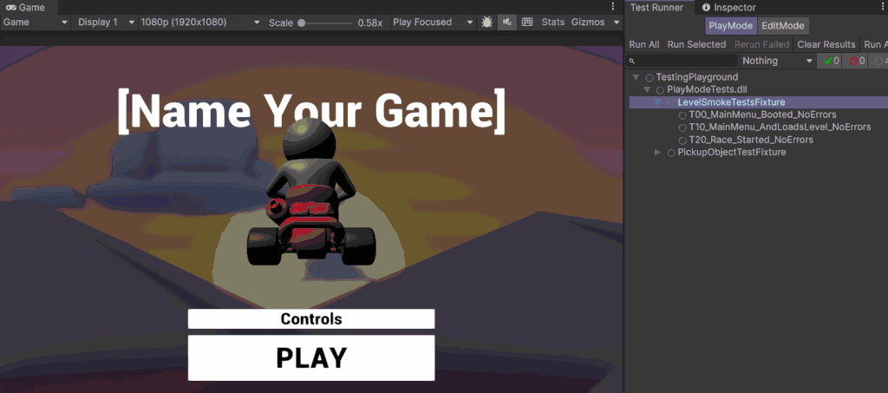Open the 1080p resolution dropdown
The image size is (888, 393).
[200, 22]
